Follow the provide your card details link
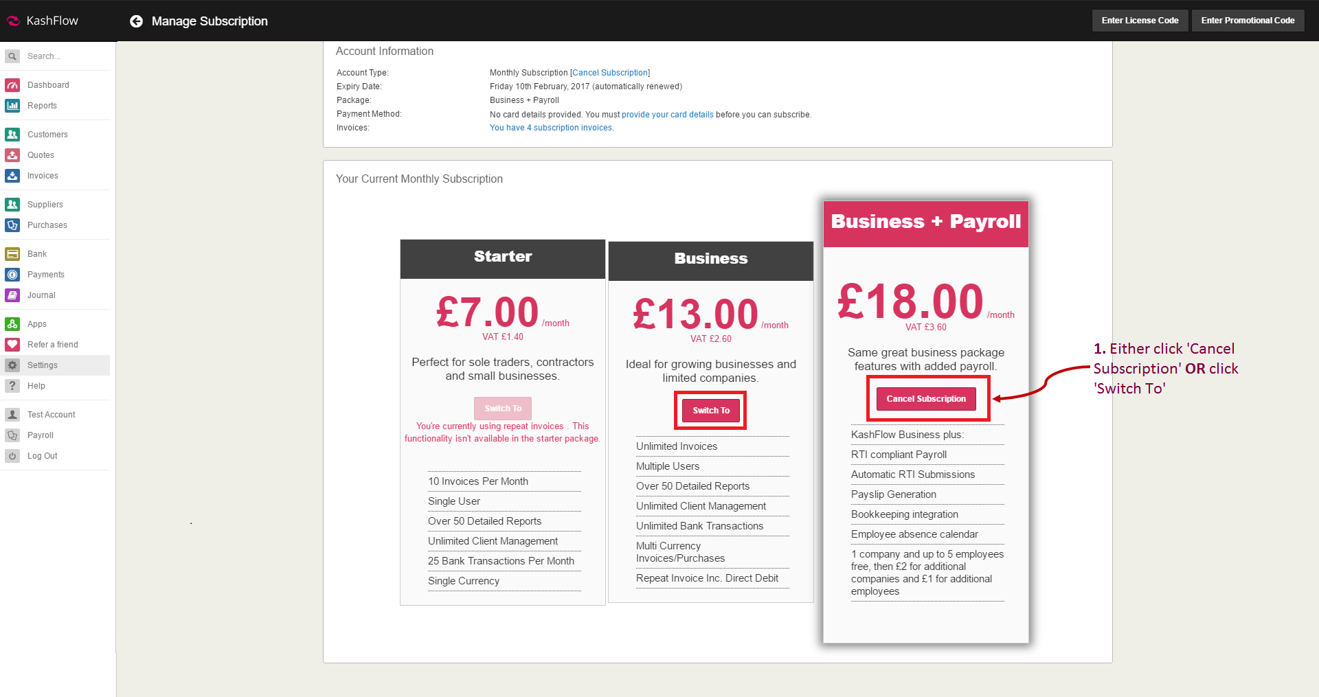This screenshot has width=1319, height=697. click(667, 115)
